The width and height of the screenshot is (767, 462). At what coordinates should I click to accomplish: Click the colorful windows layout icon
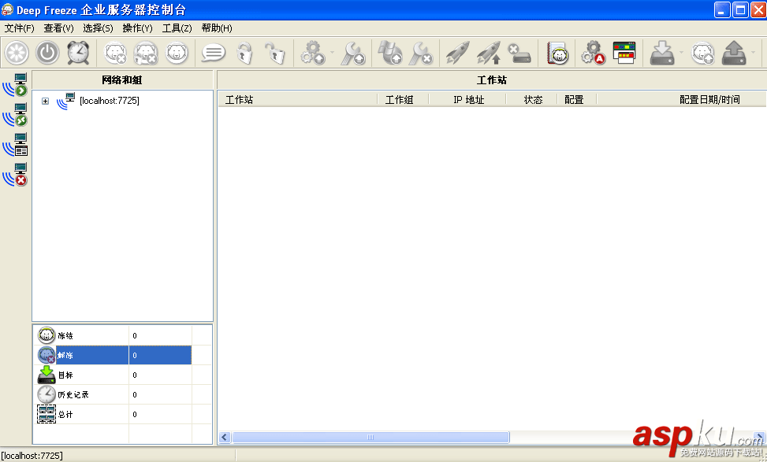pos(624,53)
